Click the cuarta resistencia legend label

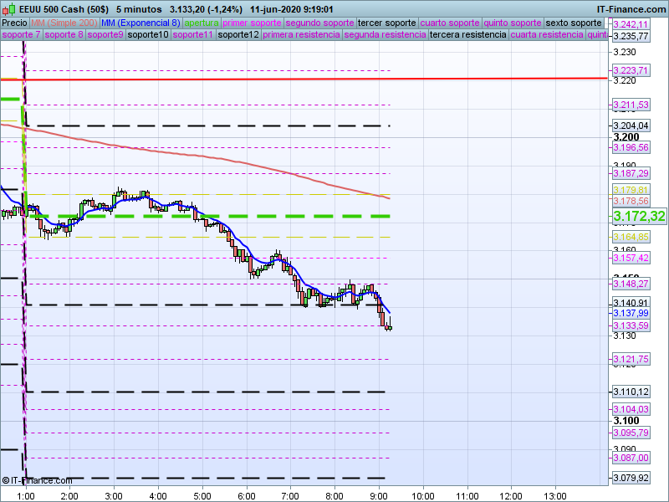point(547,35)
